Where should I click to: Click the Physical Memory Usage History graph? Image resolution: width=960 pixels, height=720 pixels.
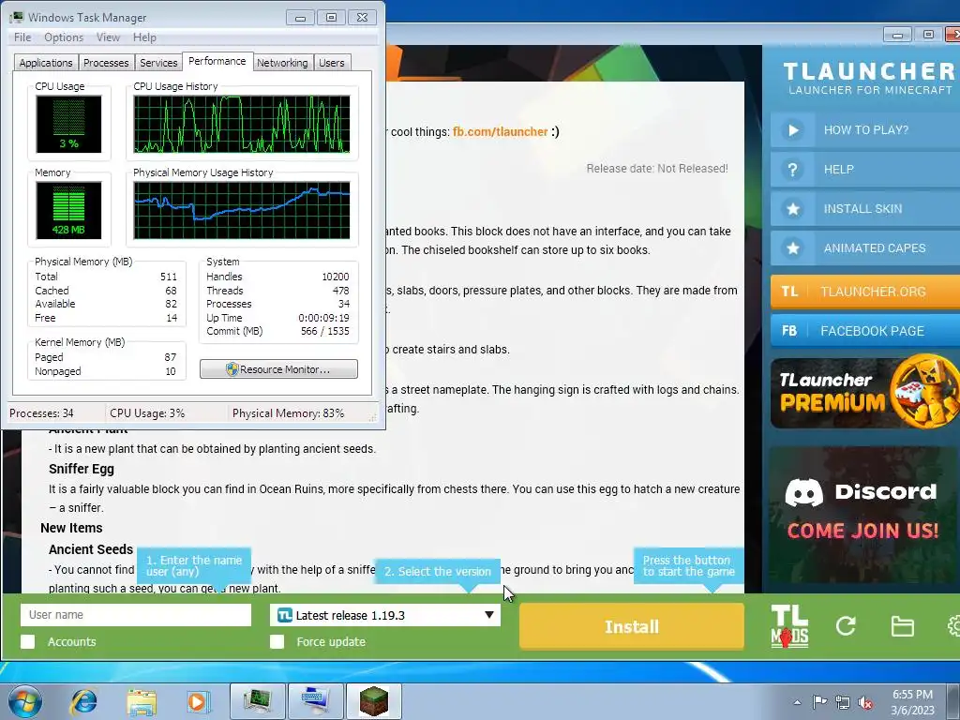point(242,210)
